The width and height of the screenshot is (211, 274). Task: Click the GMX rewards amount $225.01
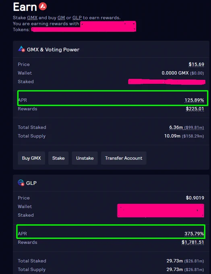(x=195, y=109)
